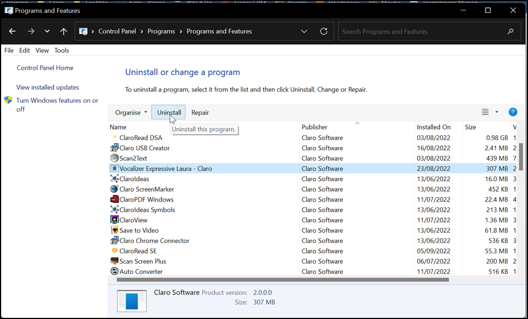Click the Claro USB Creator icon
Screen dimensions: 528x319
pyautogui.click(x=115, y=147)
